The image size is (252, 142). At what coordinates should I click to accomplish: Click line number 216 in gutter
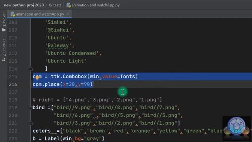tap(13, 84)
